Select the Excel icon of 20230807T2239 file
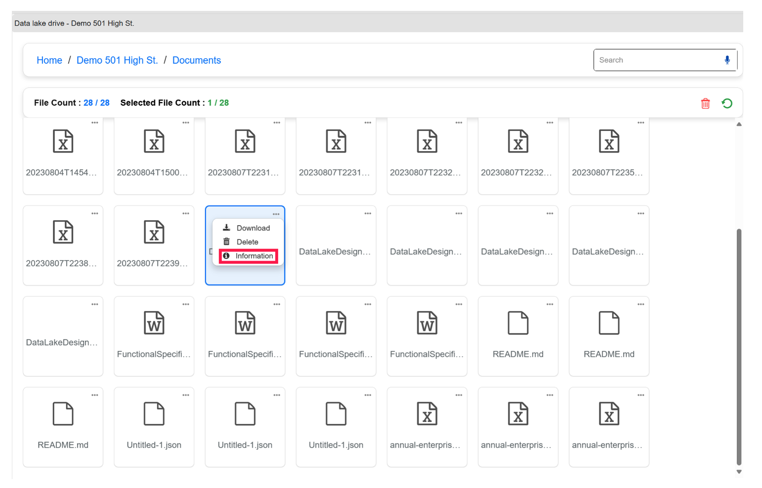Screen dimensions: 762x488 coord(154,232)
